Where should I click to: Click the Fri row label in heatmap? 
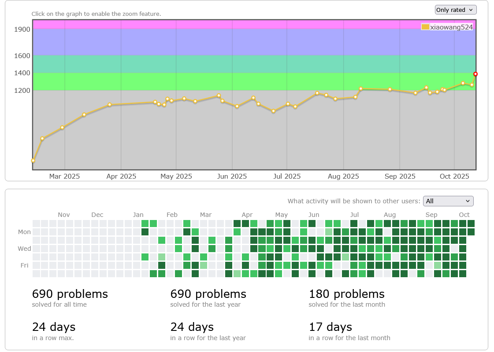(x=24, y=265)
